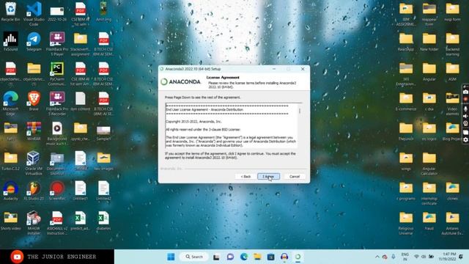
Task: Select the Angular Calculator folder
Action: [429, 164]
